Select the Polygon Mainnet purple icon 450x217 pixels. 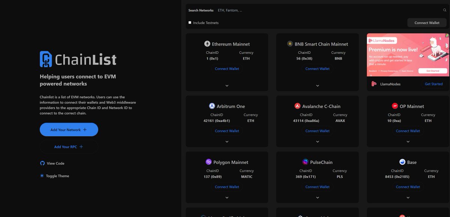209,162
